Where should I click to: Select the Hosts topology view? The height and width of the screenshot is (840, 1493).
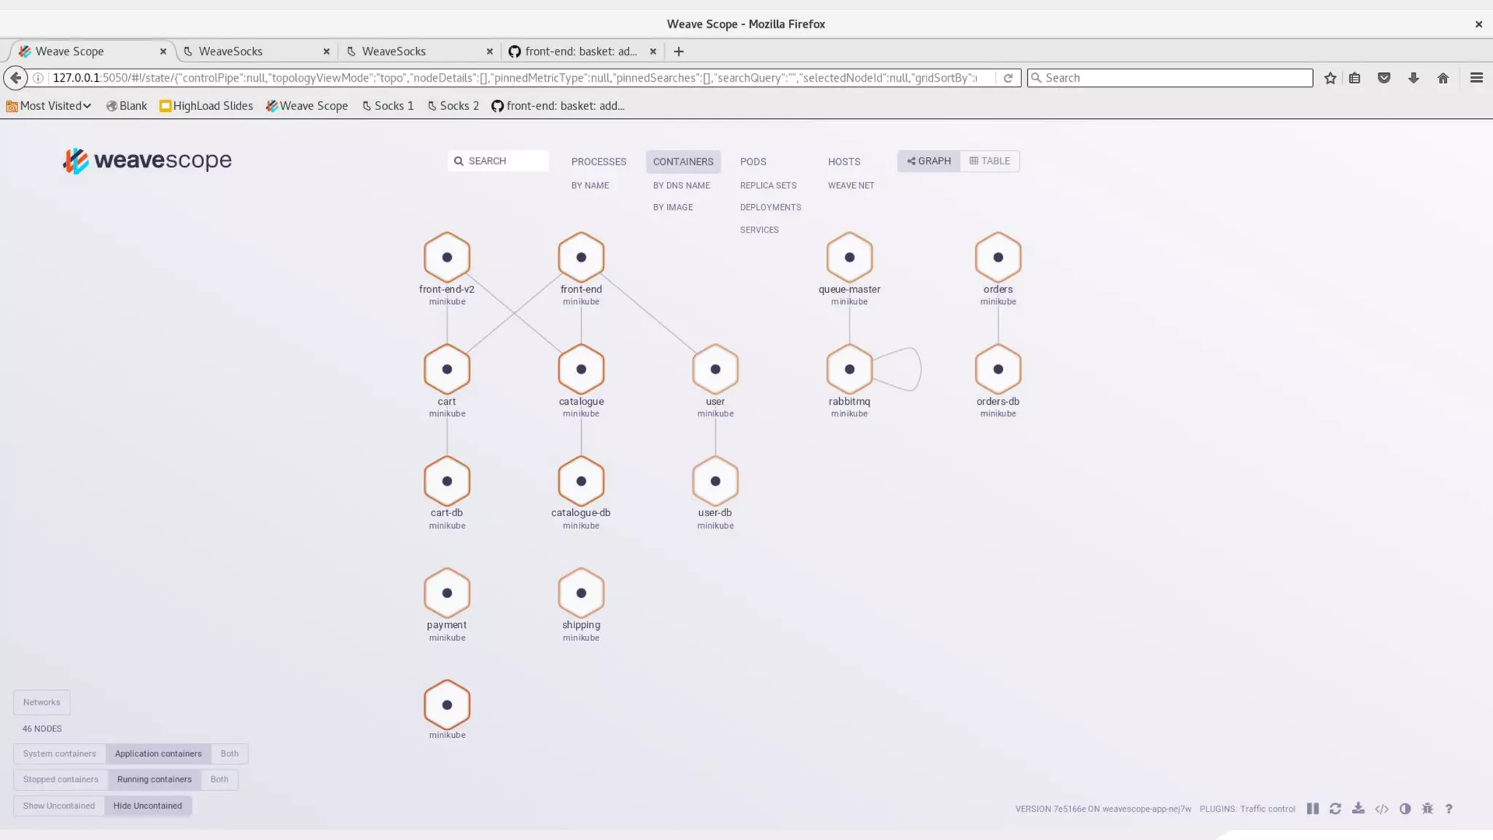(x=843, y=162)
